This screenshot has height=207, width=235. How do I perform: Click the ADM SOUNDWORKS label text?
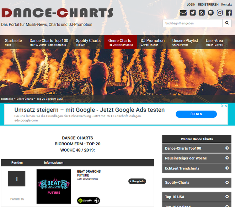pos(88,179)
